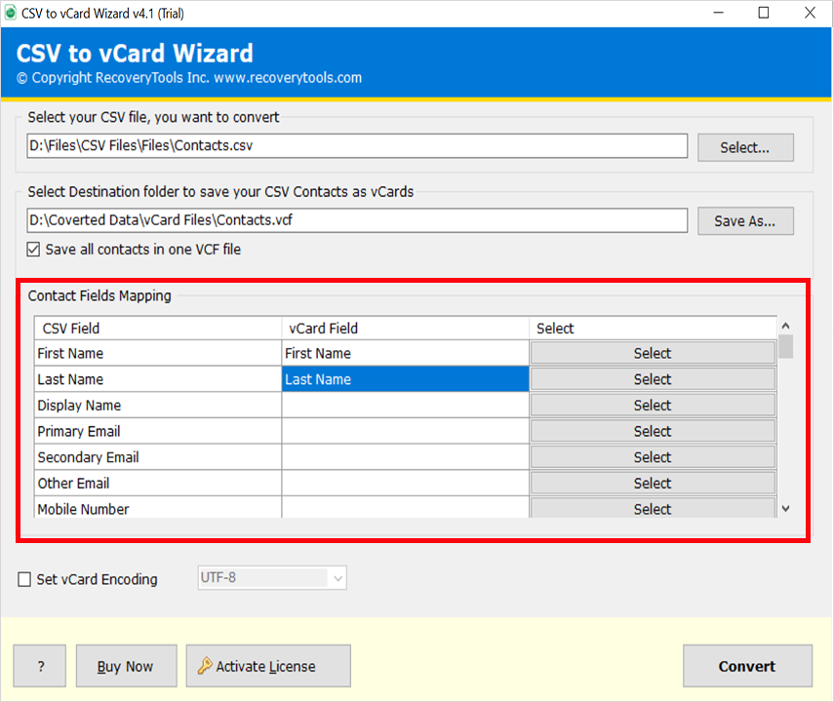Focus the CSV file path field
This screenshot has width=834, height=702.
(x=357, y=145)
